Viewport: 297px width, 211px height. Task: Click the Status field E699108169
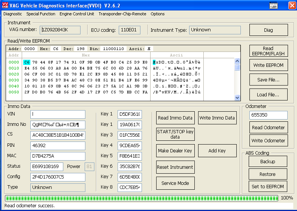click(47, 167)
